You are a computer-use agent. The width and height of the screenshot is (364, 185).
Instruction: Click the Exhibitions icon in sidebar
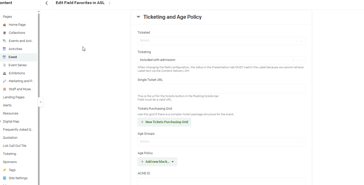click(x=5, y=73)
